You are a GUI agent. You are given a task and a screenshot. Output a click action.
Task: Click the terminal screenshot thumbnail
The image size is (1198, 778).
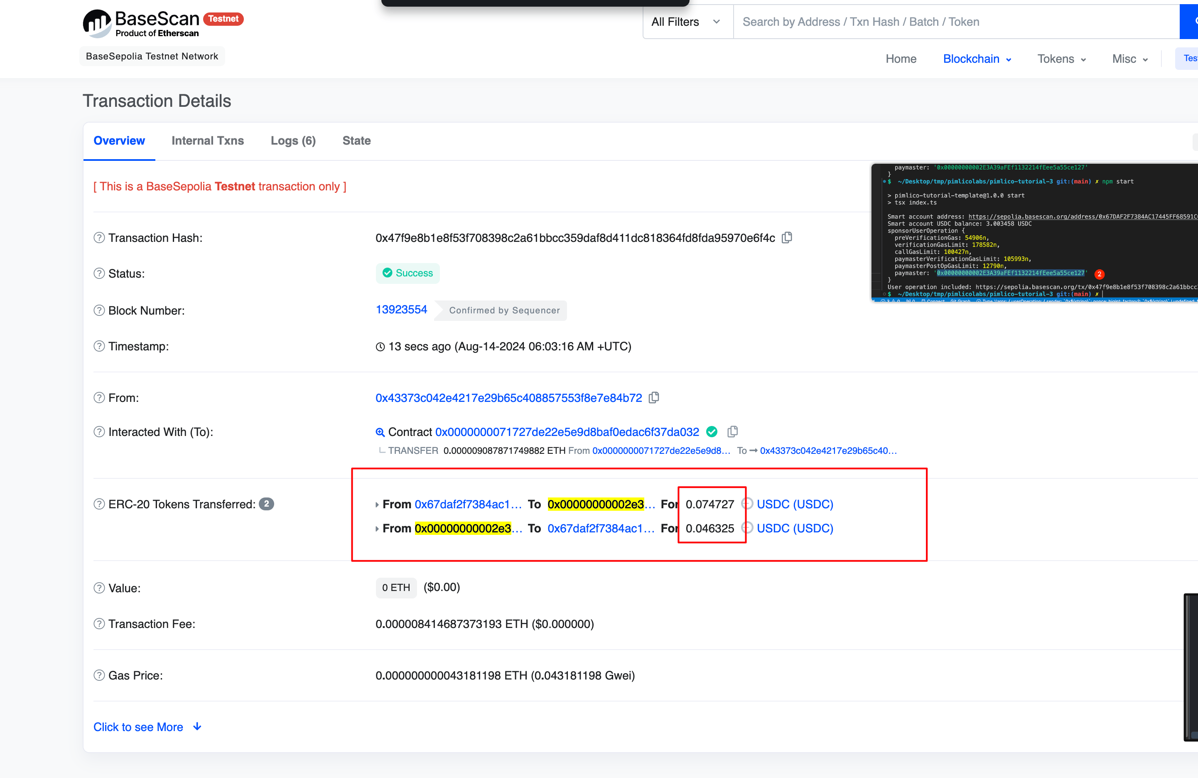pyautogui.click(x=1034, y=233)
